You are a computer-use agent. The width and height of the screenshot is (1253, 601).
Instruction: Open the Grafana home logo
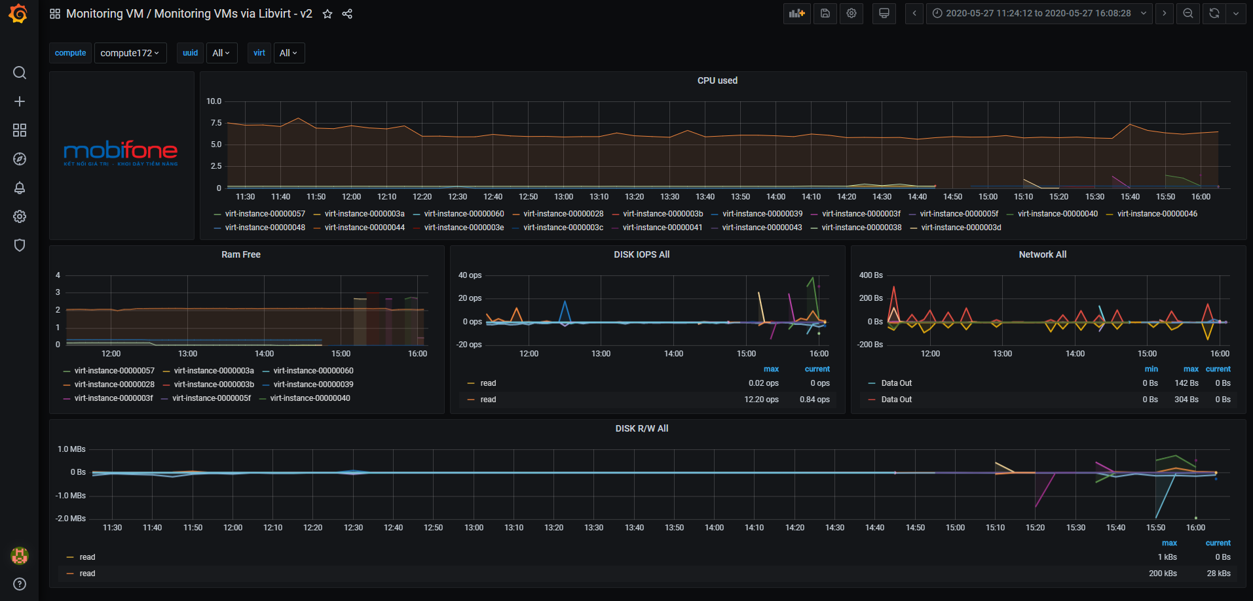coord(19,14)
